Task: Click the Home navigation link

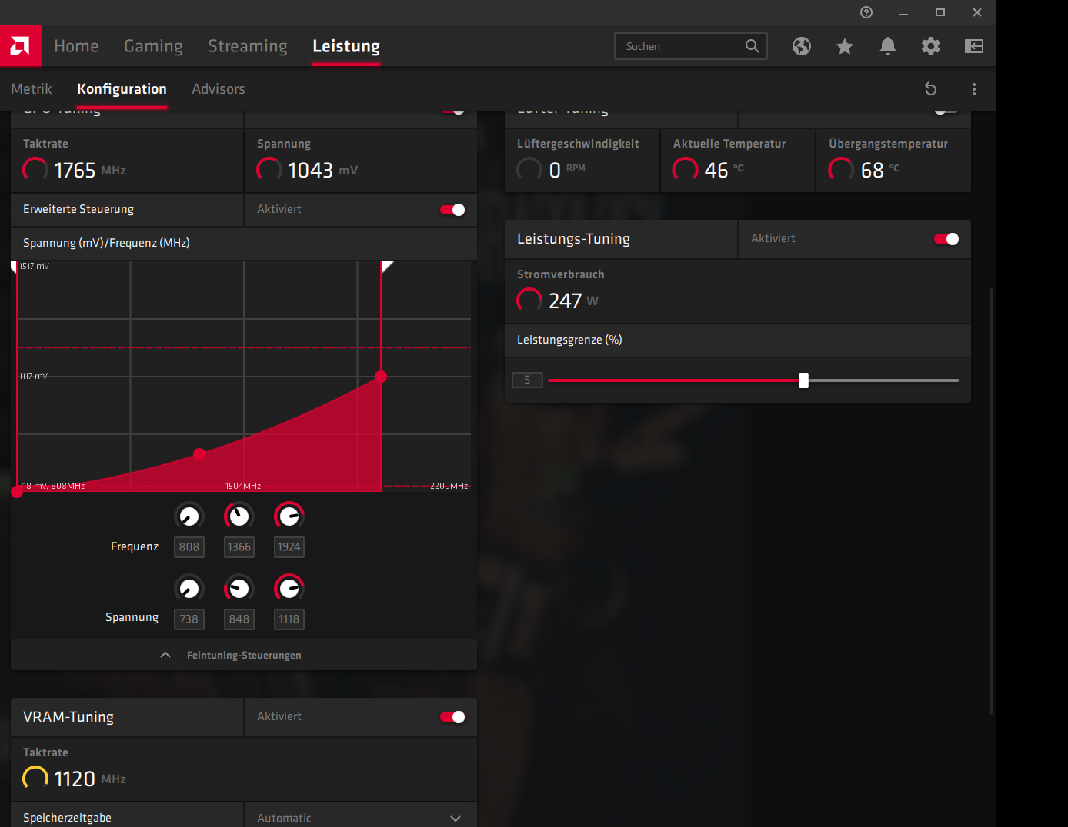Action: 76,46
